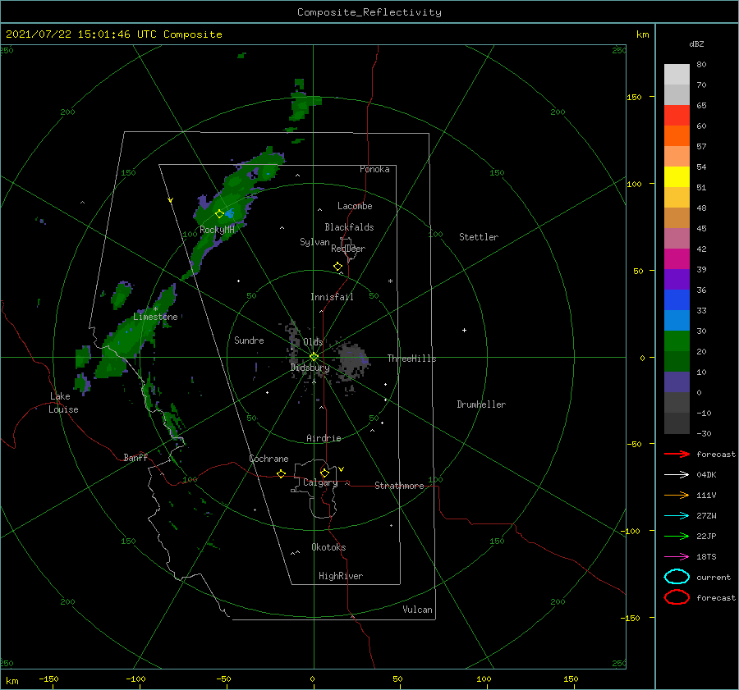This screenshot has height=690, width=739.
Task: Click the HighRiver label
Action: (341, 576)
